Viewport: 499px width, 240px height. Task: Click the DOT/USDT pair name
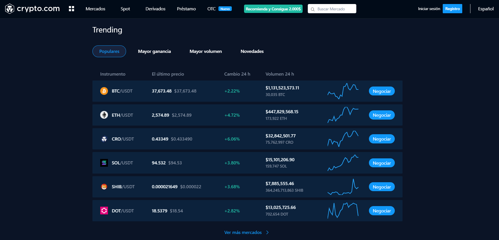tap(123, 211)
